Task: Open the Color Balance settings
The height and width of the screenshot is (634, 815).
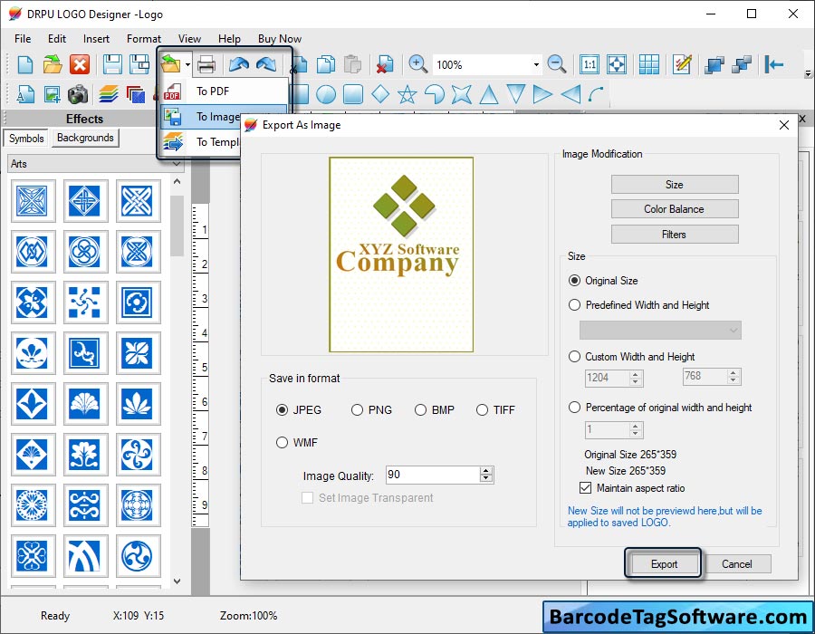Action: pos(674,209)
